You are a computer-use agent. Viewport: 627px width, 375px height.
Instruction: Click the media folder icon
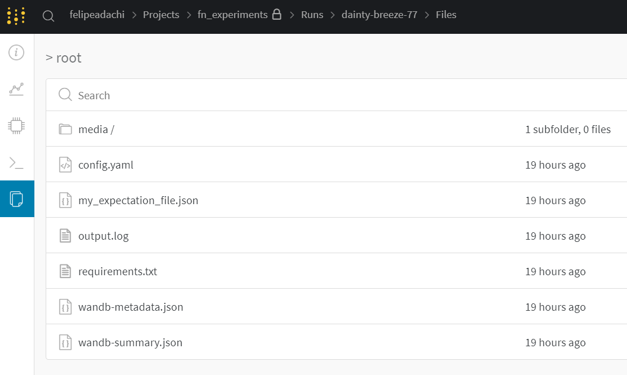pos(65,130)
